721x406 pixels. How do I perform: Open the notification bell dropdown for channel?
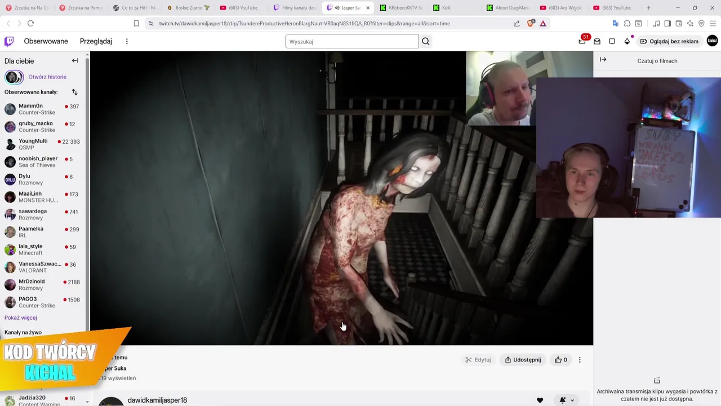567,400
